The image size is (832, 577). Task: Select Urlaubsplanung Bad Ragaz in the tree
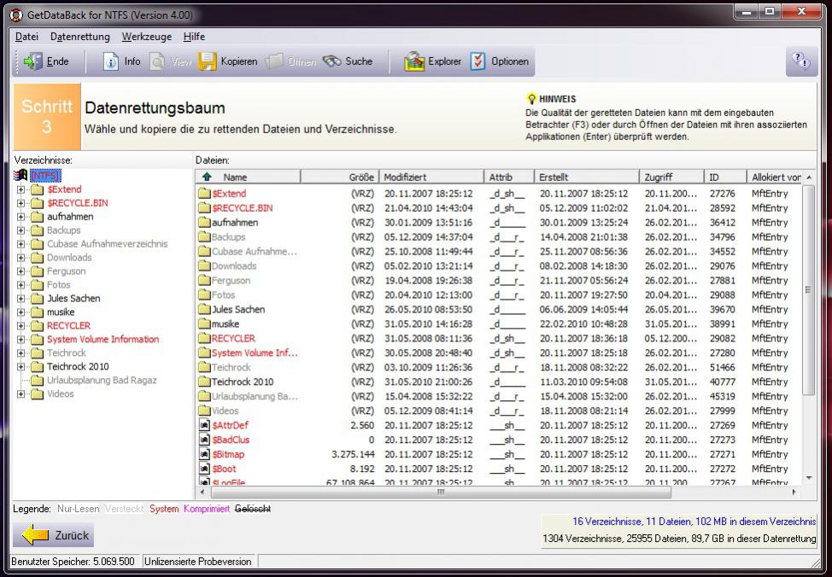102,380
